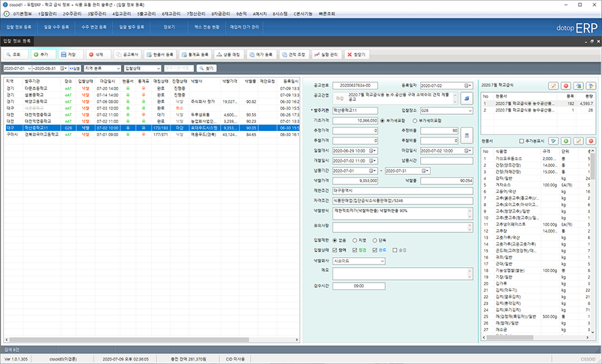Check the 숨김 checkbox in 입찰상태

tap(395, 249)
